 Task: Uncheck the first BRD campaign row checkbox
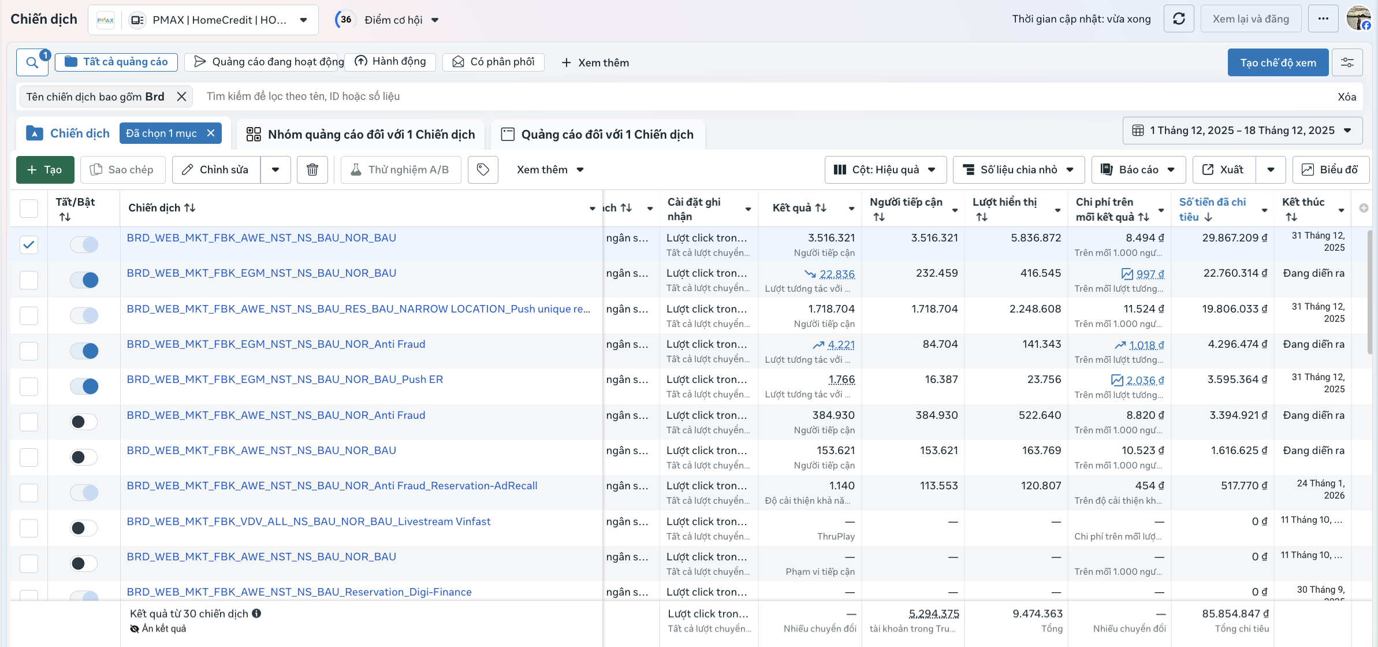[x=29, y=244]
